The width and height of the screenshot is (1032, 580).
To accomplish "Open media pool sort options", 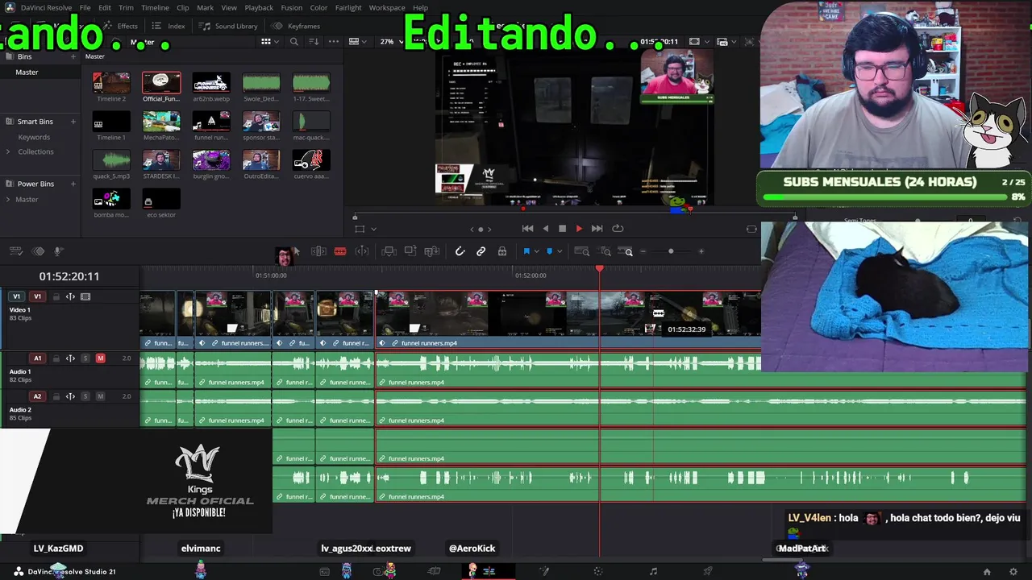I will coord(314,42).
